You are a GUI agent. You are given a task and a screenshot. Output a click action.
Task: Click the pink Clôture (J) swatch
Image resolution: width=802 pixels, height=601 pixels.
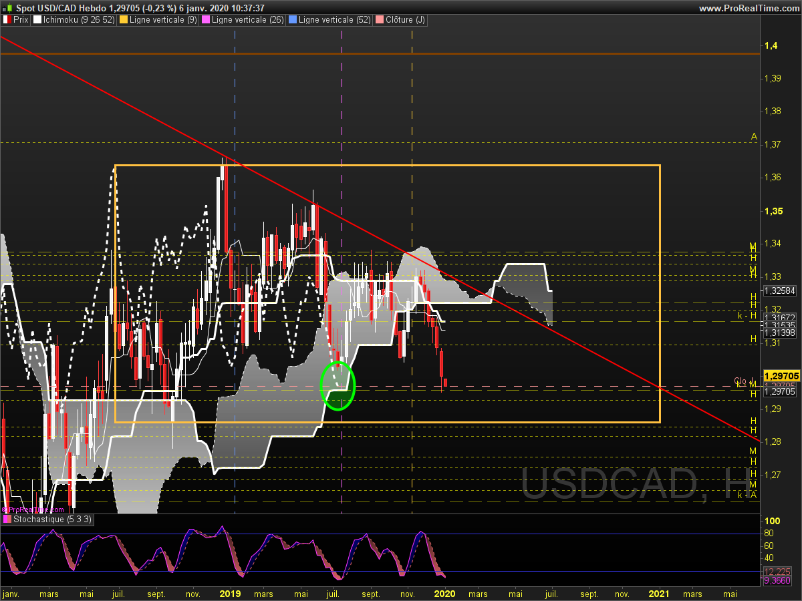[380, 20]
